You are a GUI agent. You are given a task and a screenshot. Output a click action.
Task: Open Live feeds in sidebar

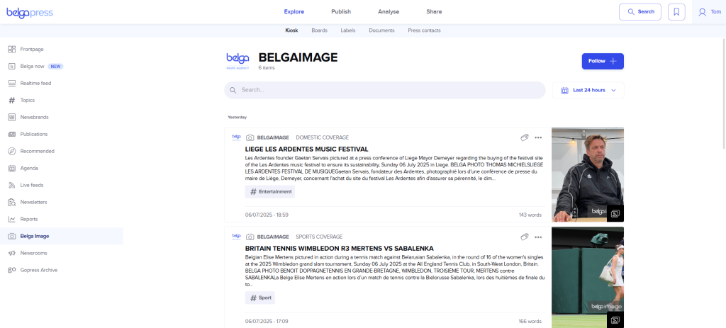[31, 185]
